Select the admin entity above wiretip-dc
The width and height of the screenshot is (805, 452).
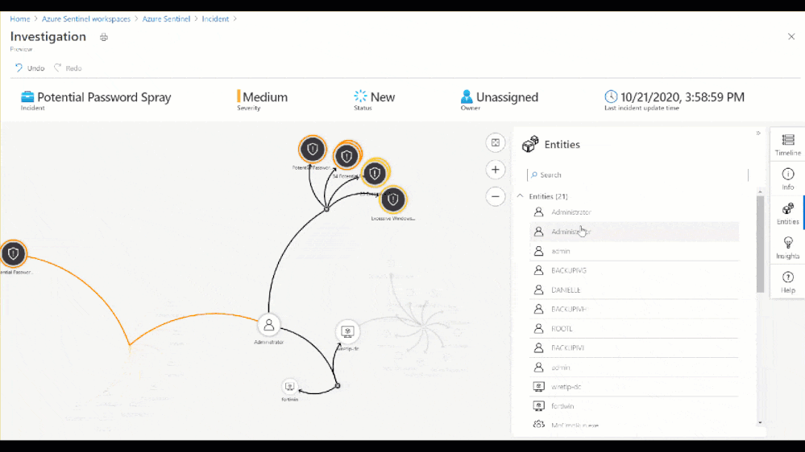[x=634, y=368]
